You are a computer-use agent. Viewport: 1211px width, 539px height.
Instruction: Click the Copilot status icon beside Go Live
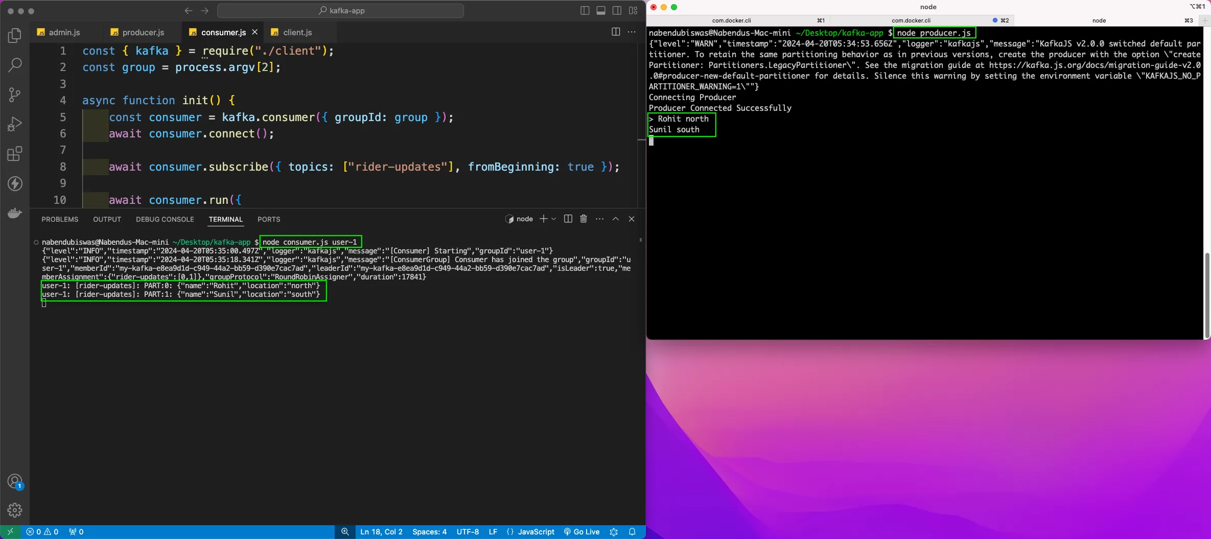(x=614, y=532)
